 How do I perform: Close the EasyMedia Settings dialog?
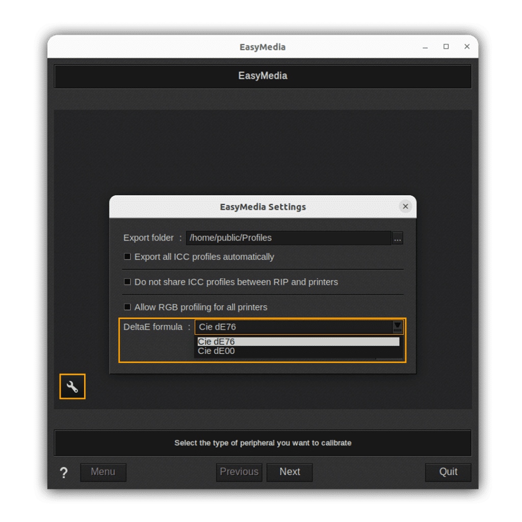[x=405, y=206]
